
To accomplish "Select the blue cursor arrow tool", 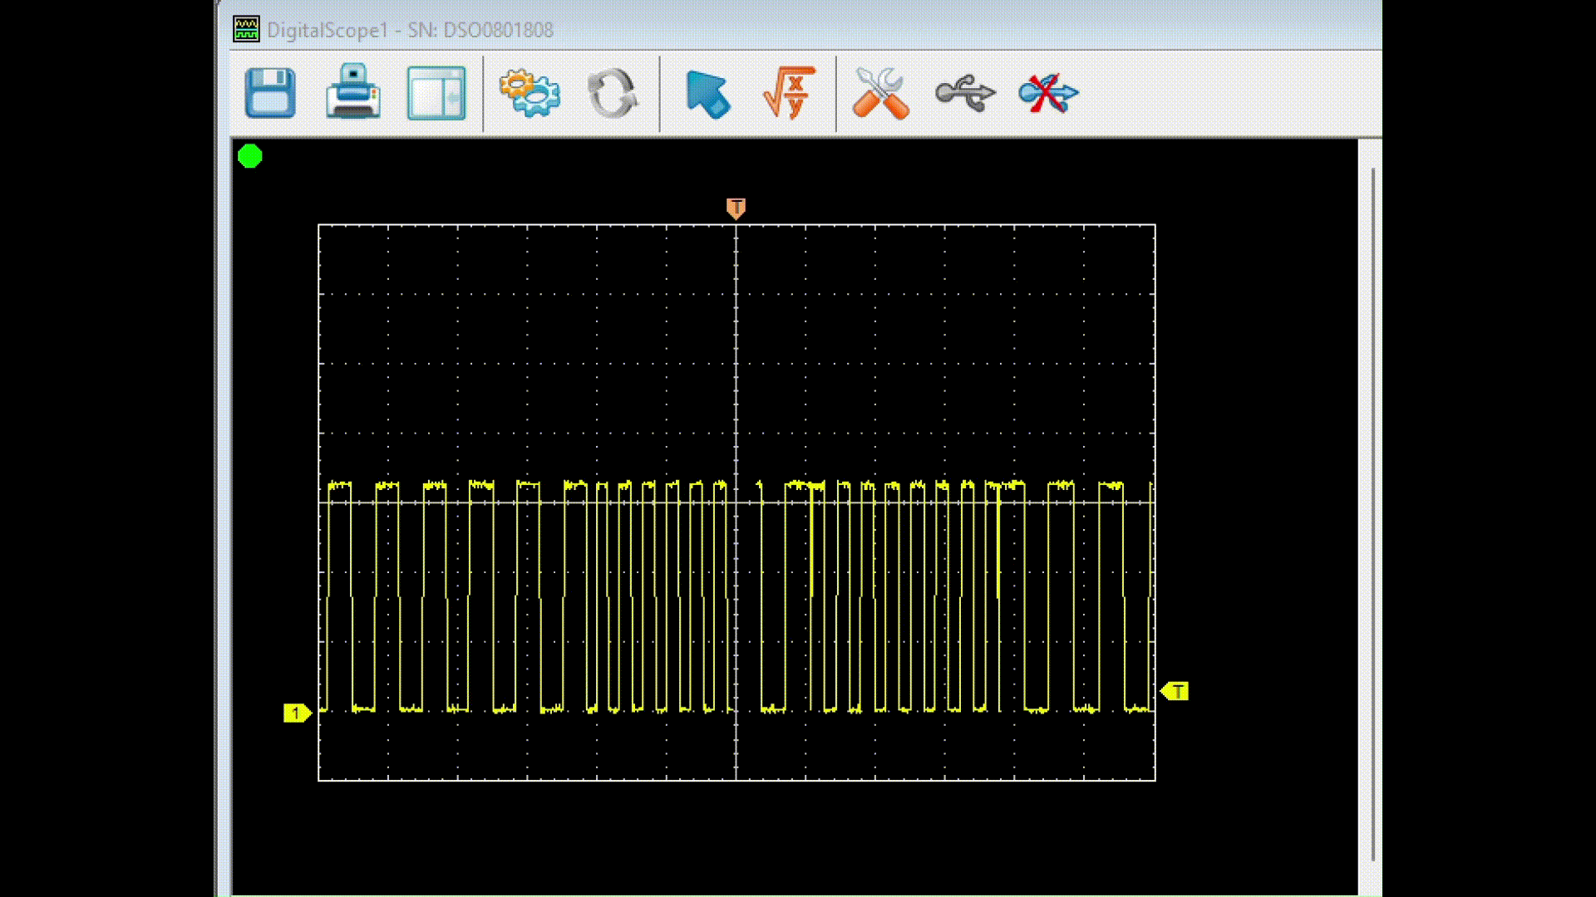I will (707, 94).
